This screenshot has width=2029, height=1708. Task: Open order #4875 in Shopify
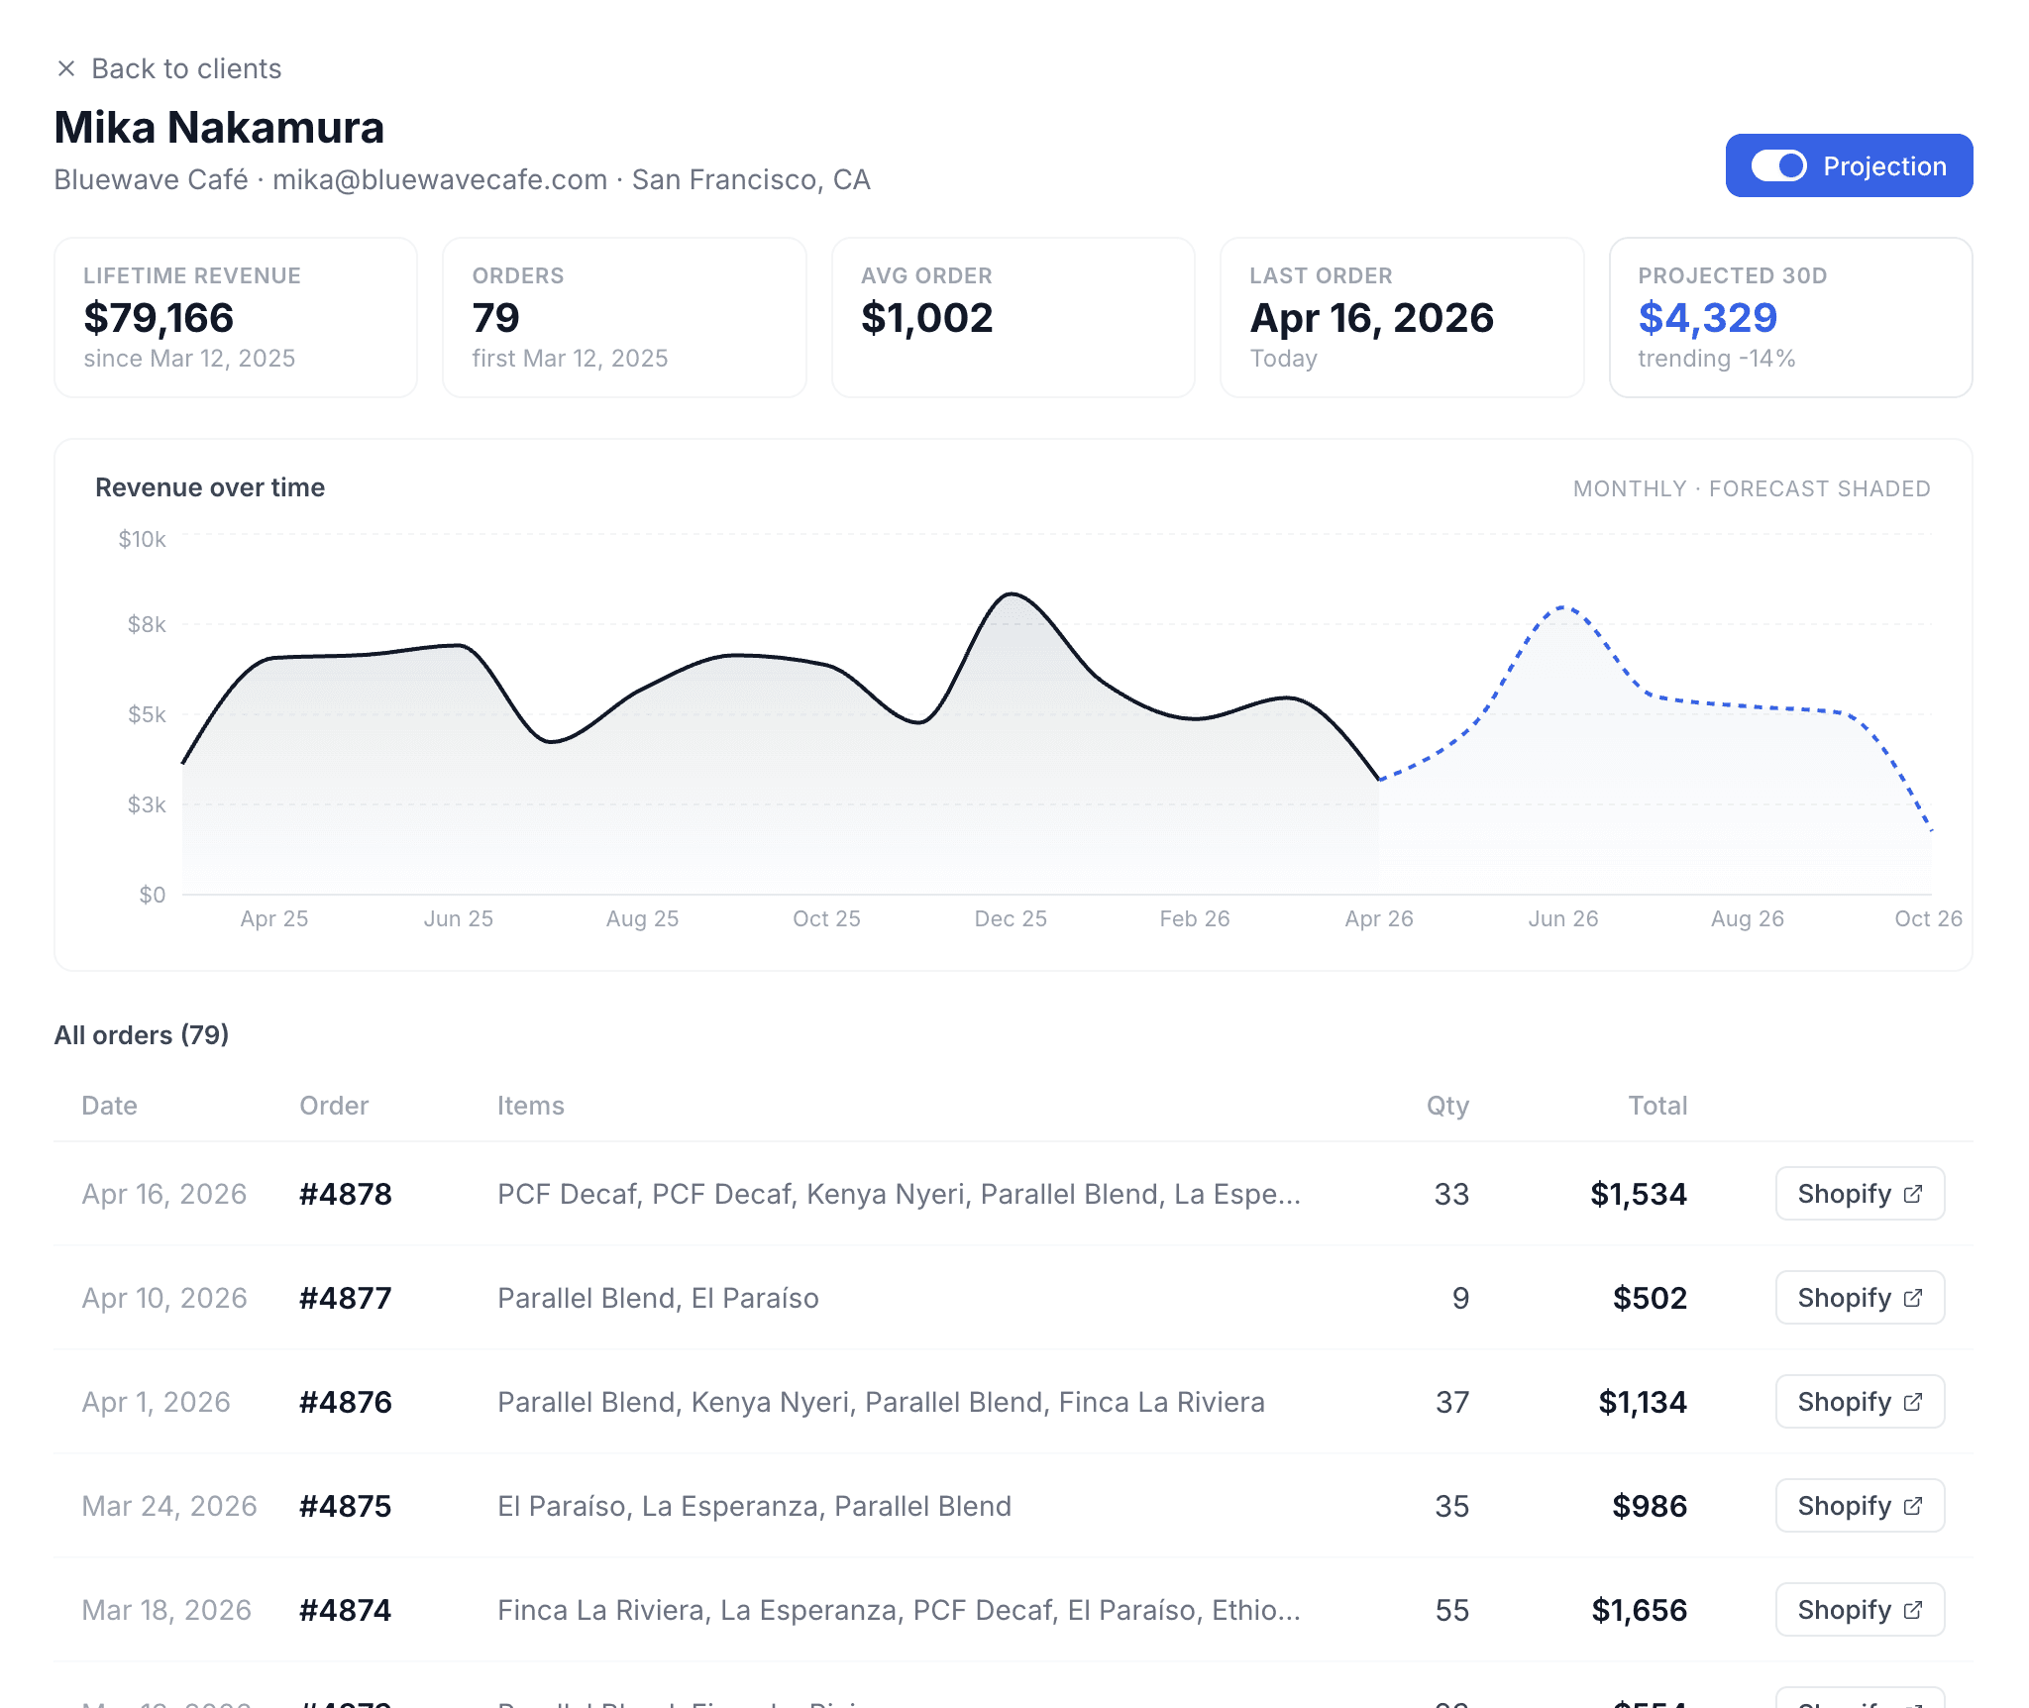(1859, 1506)
